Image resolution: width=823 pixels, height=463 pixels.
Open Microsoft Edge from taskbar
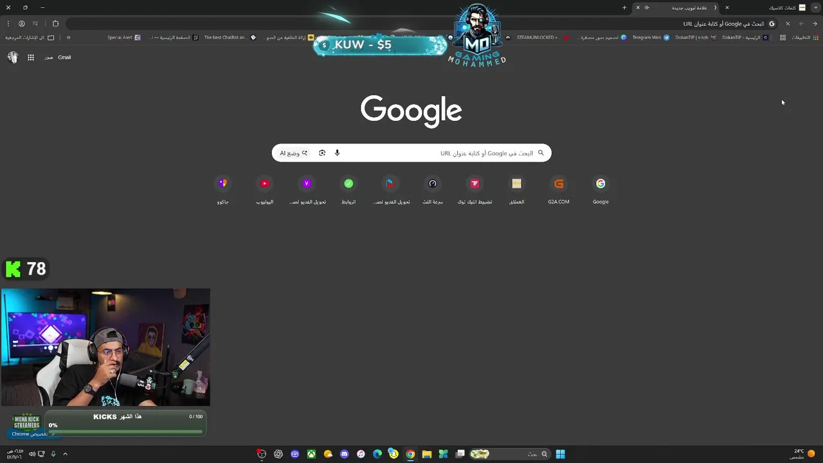tap(377, 454)
